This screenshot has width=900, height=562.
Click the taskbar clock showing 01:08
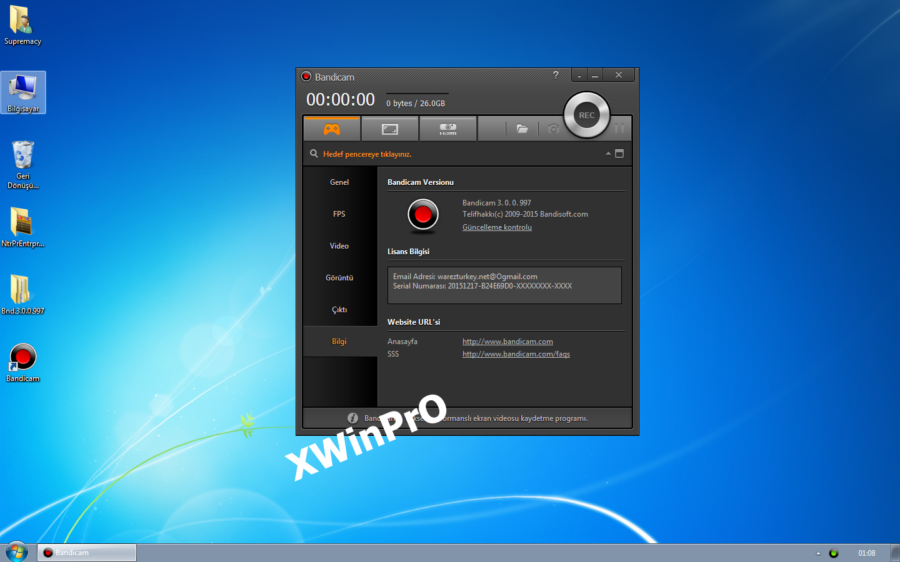click(x=867, y=553)
